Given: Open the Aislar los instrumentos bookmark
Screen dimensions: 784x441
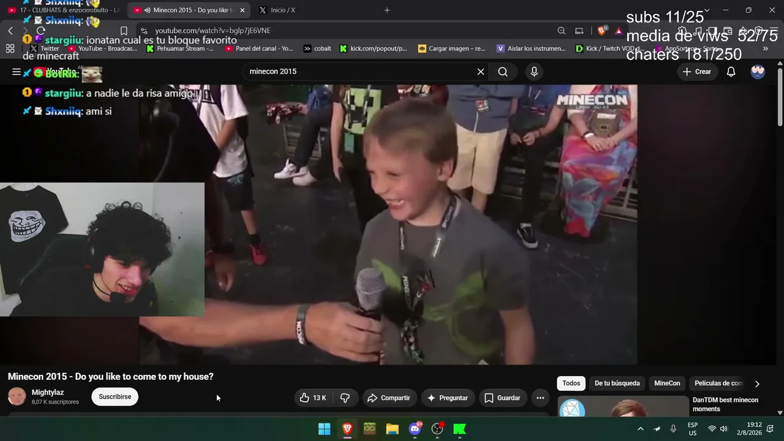Looking at the screenshot, I should click(x=531, y=48).
